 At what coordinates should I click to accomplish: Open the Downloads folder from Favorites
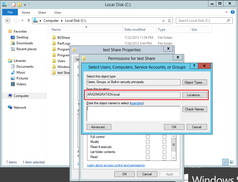pyautogui.click(x=25, y=43)
